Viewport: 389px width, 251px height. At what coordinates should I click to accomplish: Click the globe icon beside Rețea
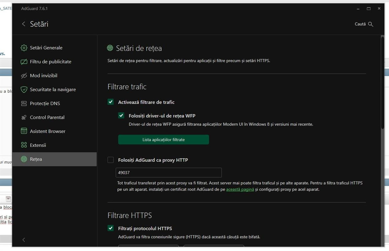coord(24,159)
